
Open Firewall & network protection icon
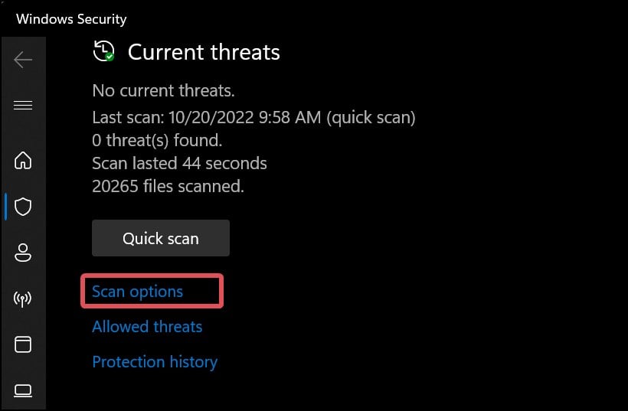click(x=23, y=298)
